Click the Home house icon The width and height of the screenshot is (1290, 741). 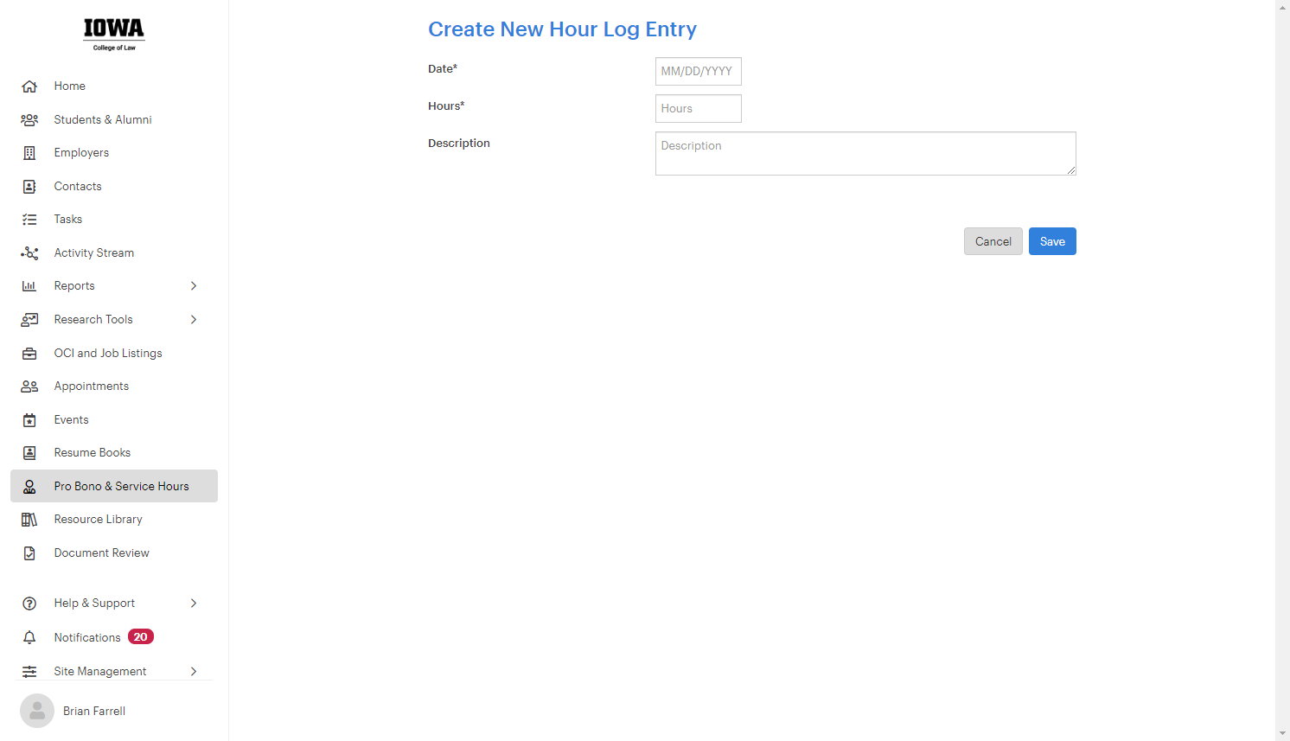(x=29, y=86)
